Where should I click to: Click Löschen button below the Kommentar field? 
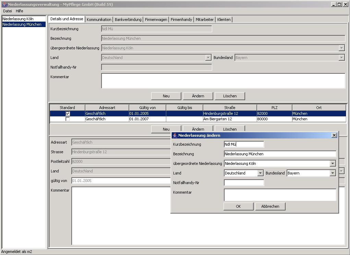coord(230,96)
